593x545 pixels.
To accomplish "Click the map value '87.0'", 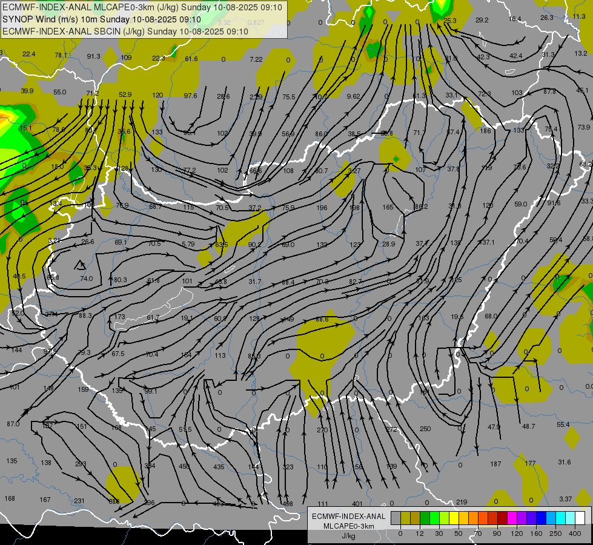I will (x=13, y=424).
